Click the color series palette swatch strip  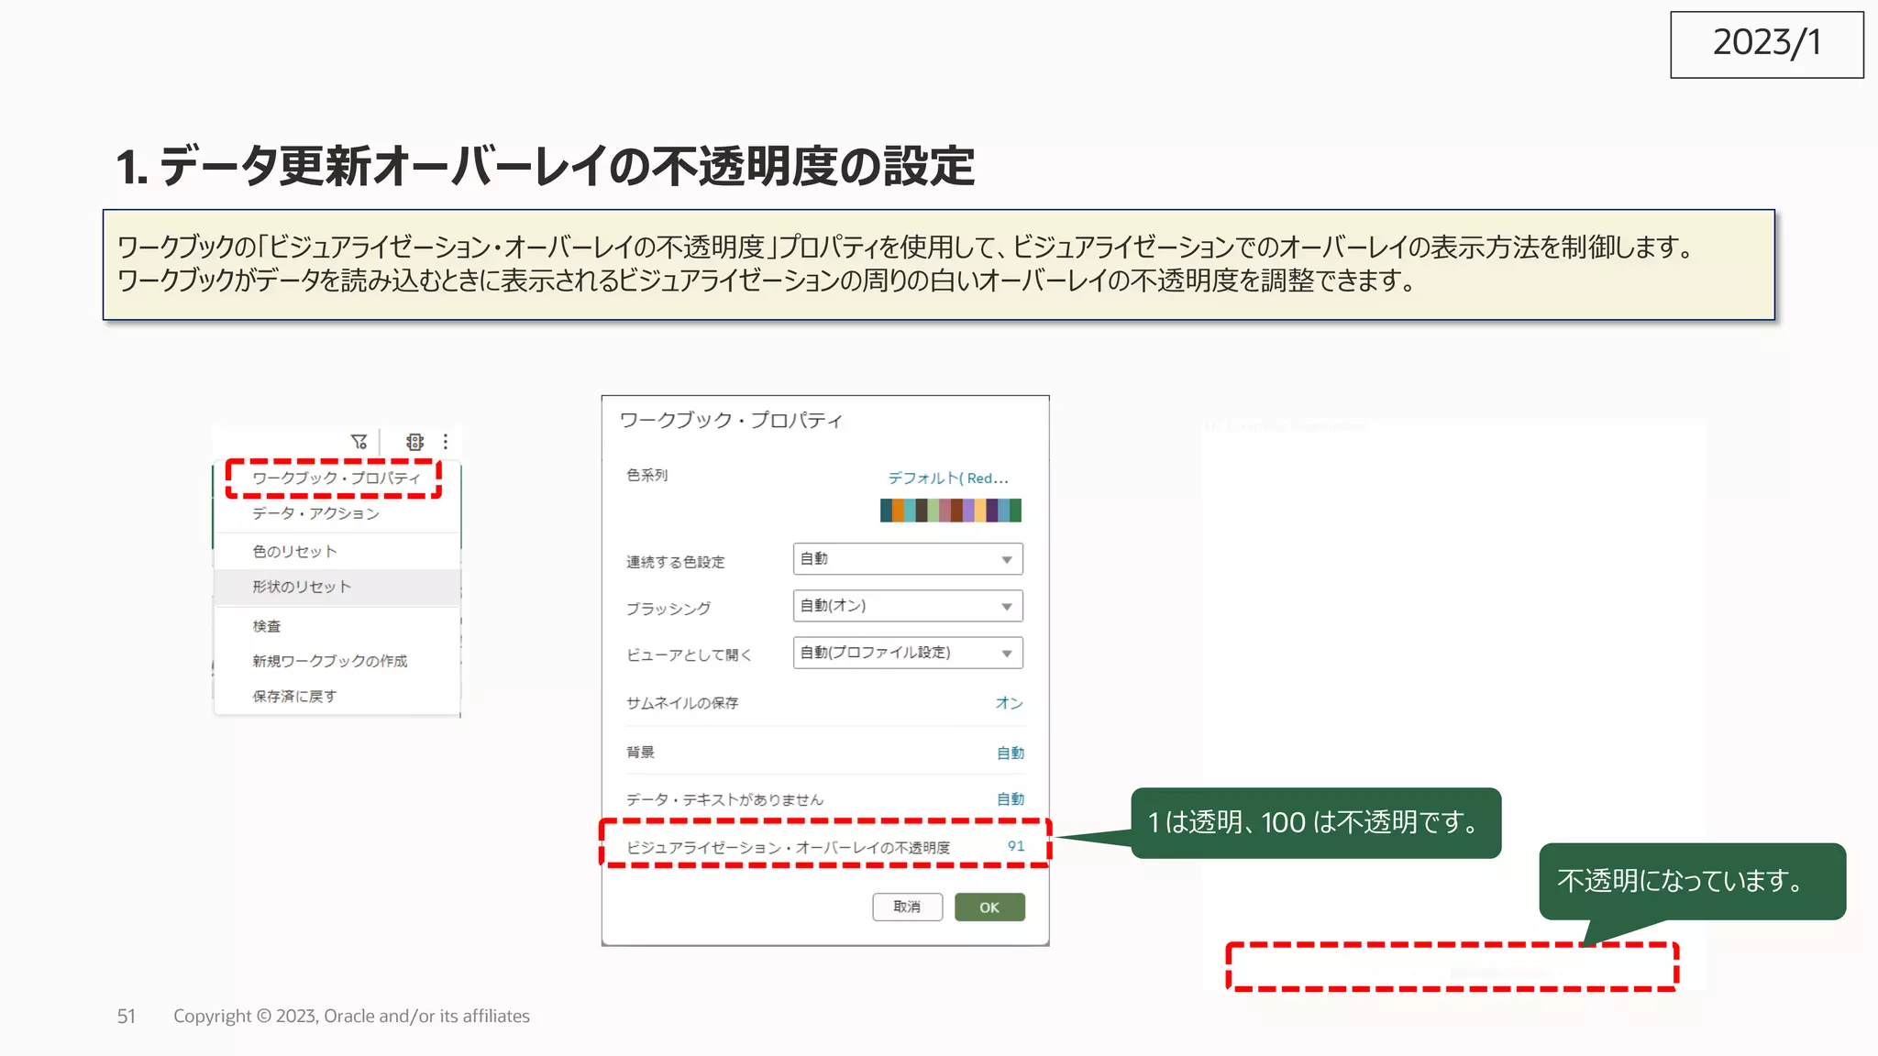[x=951, y=511]
